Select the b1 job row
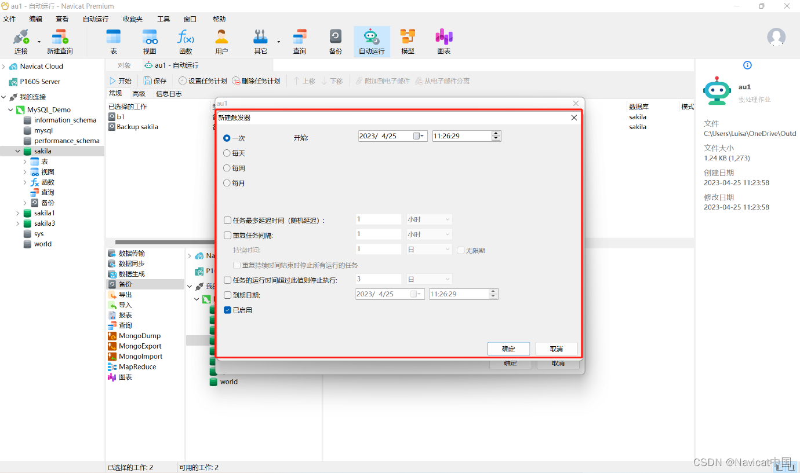 (120, 117)
